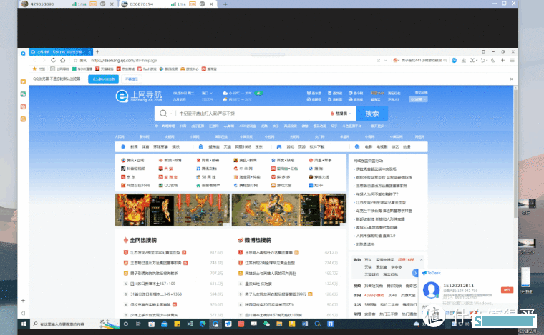Toggle night mode moon icon

[x=493, y=60]
